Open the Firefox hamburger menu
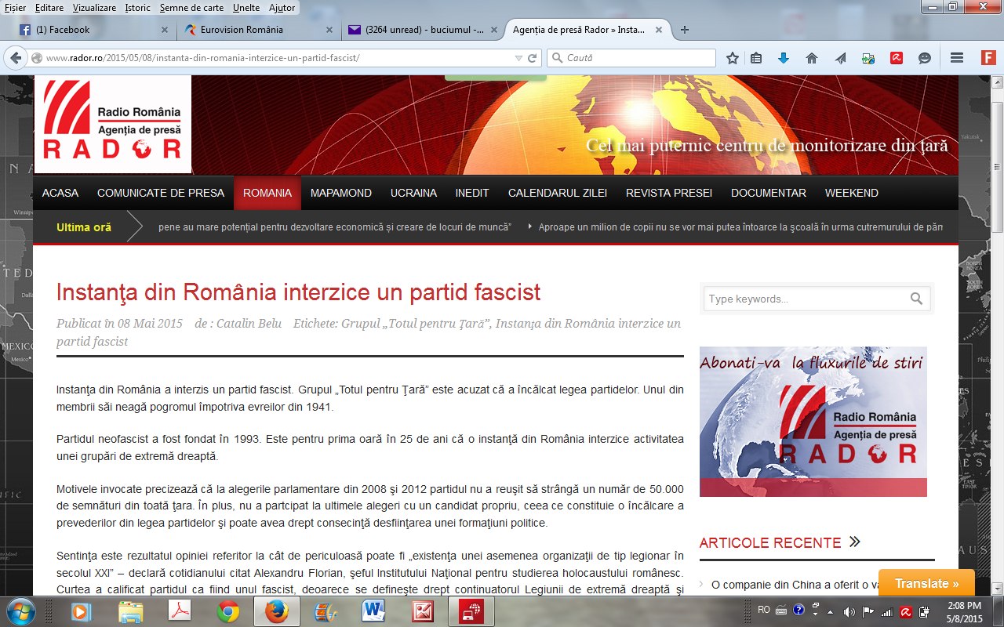Viewport: 1004px width, 627px height. coord(956,58)
